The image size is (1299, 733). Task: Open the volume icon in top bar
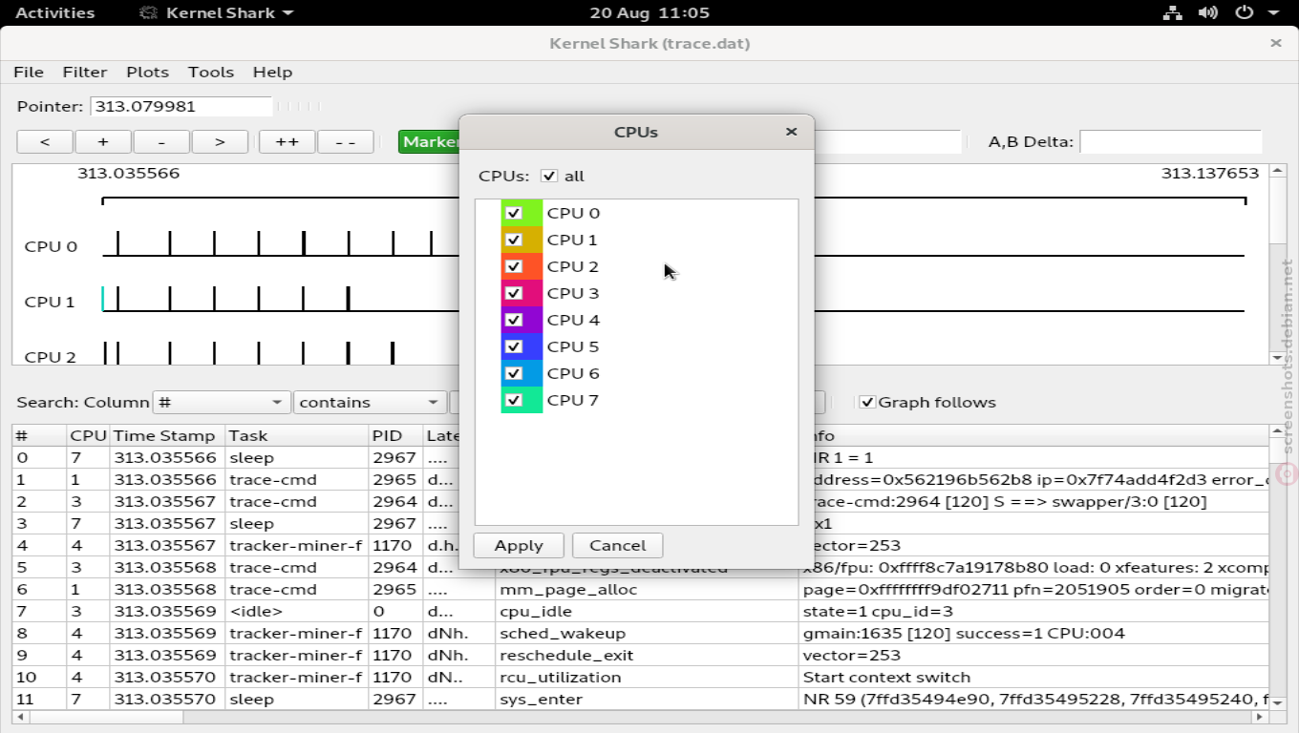1208,13
